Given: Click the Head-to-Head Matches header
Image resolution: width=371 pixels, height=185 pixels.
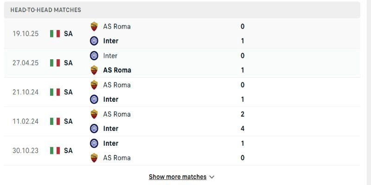Looking at the screenshot, I should point(45,10).
